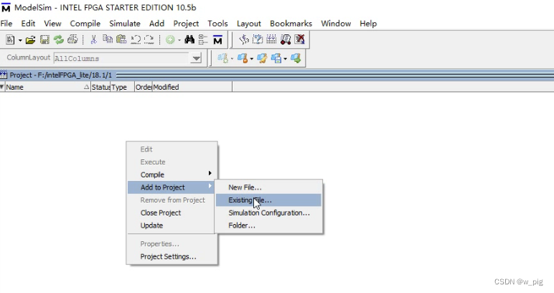This screenshot has height=293, width=554.
Task: Click the New file toolbar icon
Action: (x=10, y=40)
